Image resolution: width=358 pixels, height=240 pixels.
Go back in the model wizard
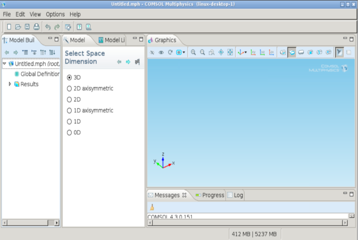pyautogui.click(x=119, y=62)
